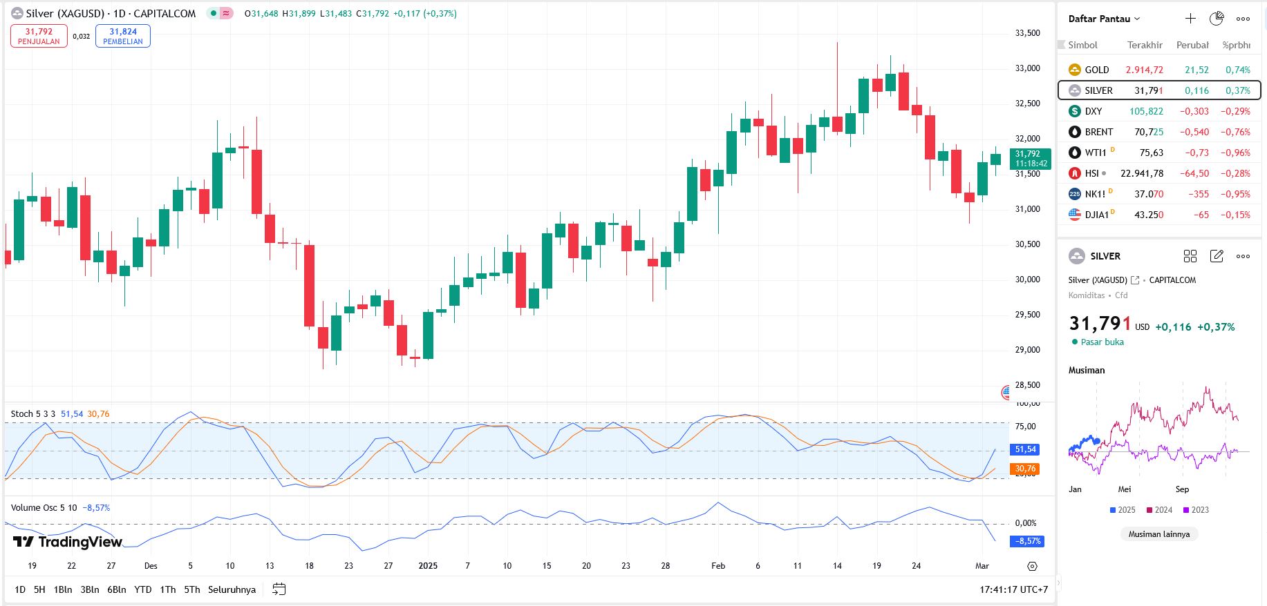Image resolution: width=1267 pixels, height=606 pixels.
Task: Click the note edit icon beside SILVER
Action: pyautogui.click(x=1217, y=256)
